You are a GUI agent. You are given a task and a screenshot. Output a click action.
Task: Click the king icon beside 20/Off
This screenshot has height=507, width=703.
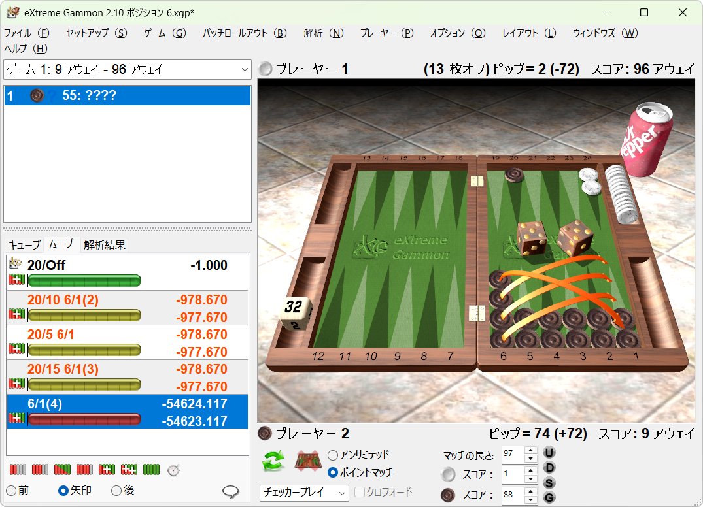[15, 263]
